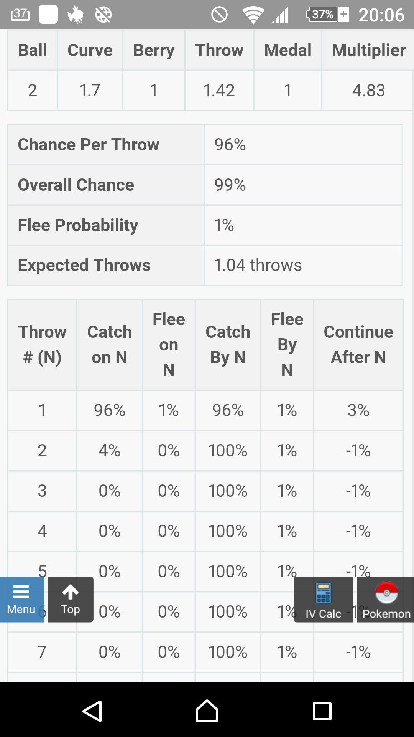Tap the Expected Throws value 1.04 throws

click(x=258, y=265)
